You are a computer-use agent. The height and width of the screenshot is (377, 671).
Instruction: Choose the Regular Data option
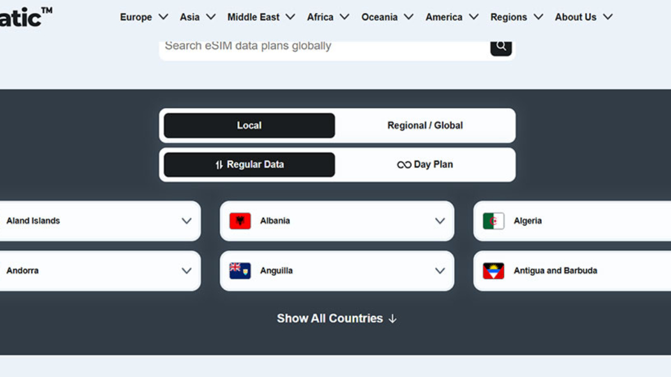click(x=249, y=165)
